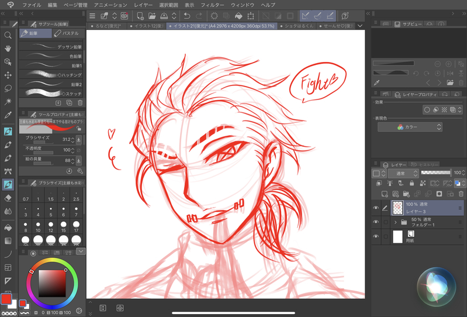Open the color panel menu dropdown arrow
Viewport: 467px width, 317px height.
[81, 251]
